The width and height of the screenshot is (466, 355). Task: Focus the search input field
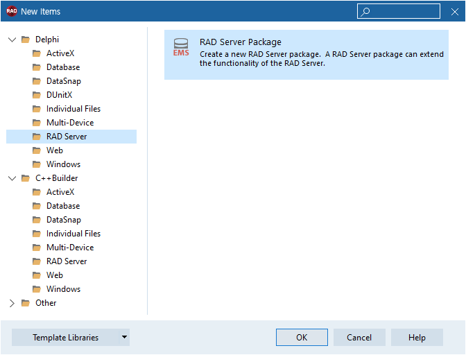399,11
